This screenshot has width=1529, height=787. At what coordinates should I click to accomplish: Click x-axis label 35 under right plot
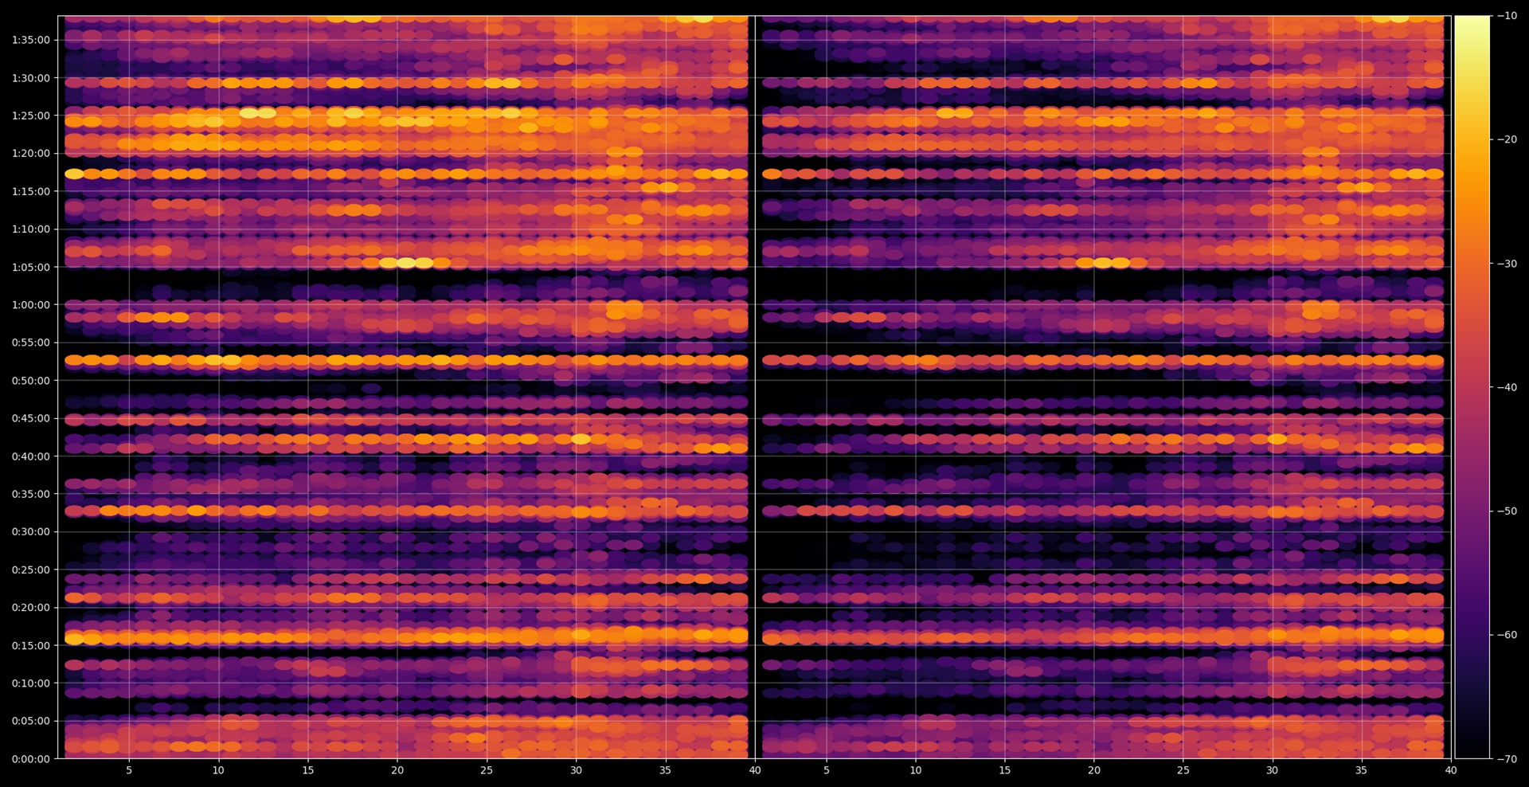click(x=1362, y=770)
